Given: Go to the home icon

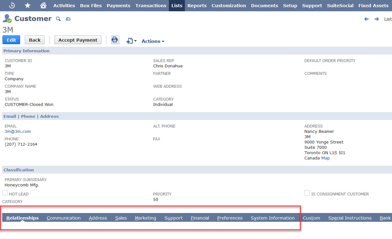Looking at the screenshot, I should tap(43, 5).
